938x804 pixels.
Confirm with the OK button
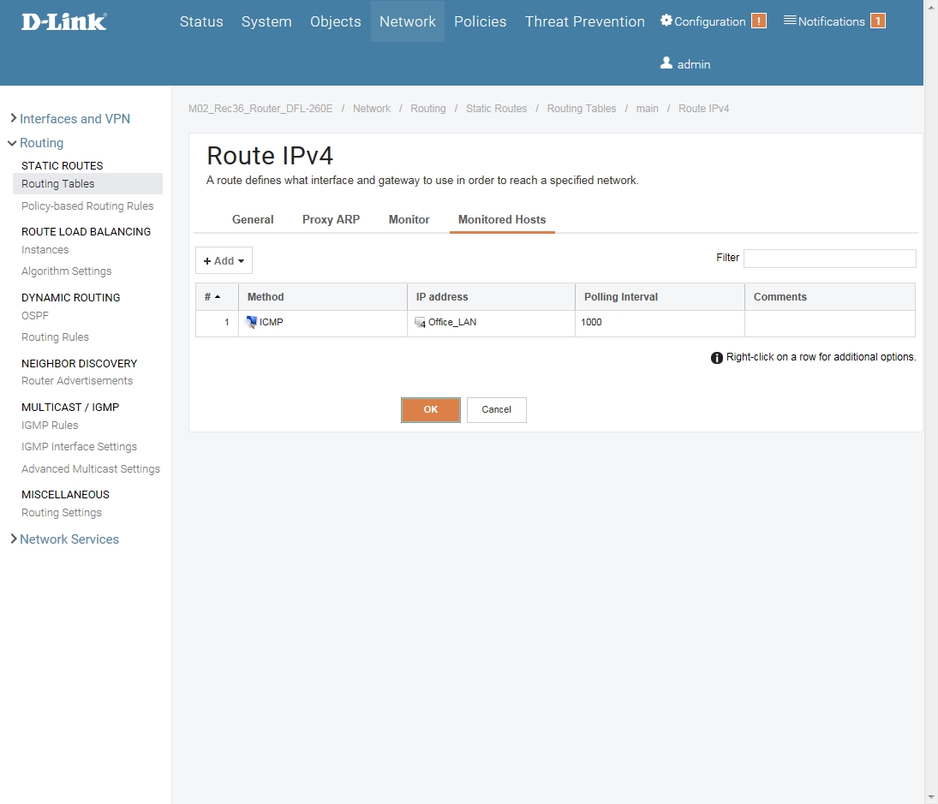(x=431, y=409)
